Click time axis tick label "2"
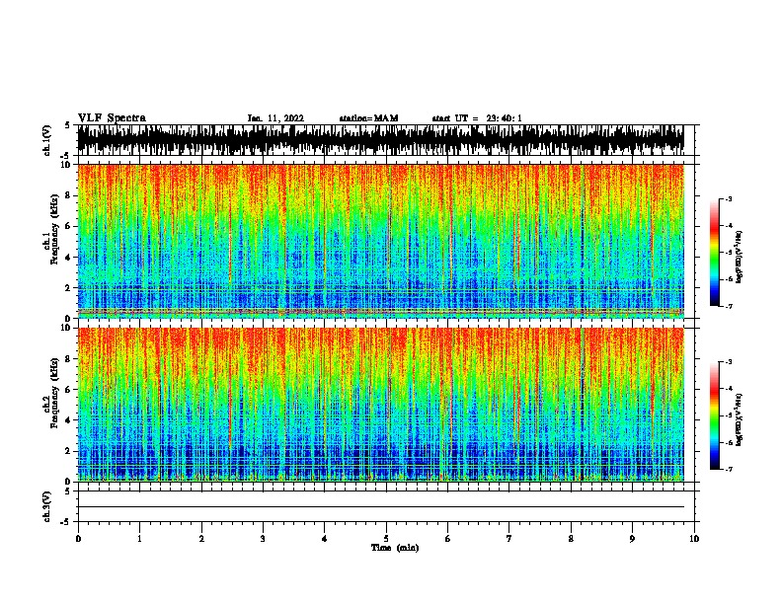The height and width of the screenshot is (604, 782). click(201, 539)
